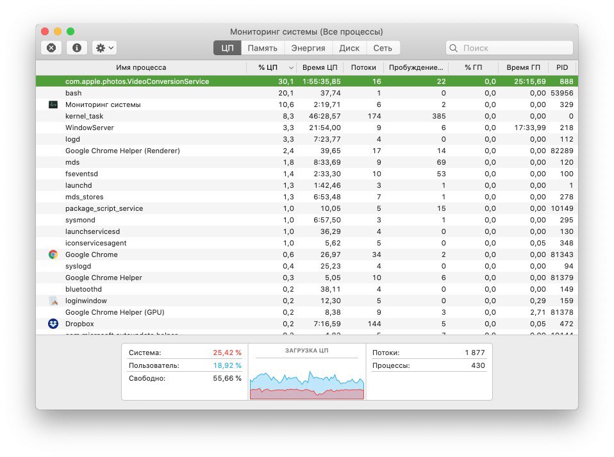Switch to the Энергия tab
This screenshot has width=614, height=457.
point(308,48)
